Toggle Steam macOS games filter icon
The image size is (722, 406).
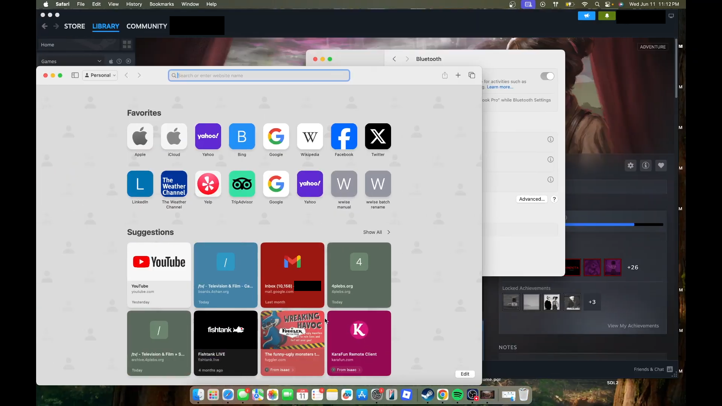[x=111, y=61]
